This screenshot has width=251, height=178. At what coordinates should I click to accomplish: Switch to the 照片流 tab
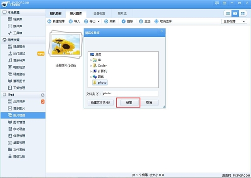pos(122,13)
